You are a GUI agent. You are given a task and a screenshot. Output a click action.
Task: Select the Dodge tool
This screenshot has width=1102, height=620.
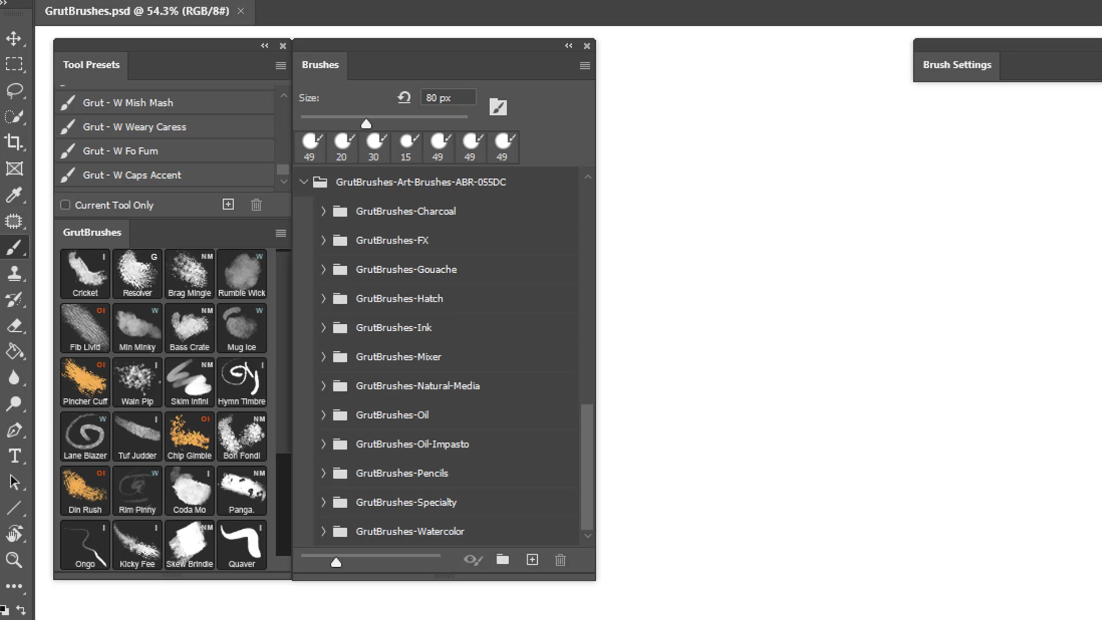coord(14,404)
